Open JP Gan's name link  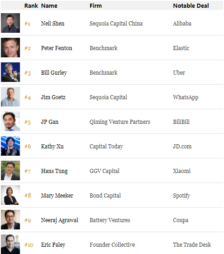[x=50, y=122]
